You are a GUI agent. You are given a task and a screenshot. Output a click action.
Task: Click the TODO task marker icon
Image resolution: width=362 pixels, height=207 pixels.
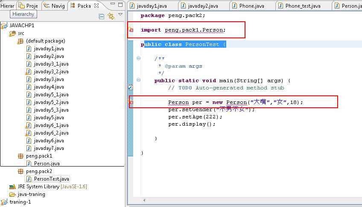[131, 87]
